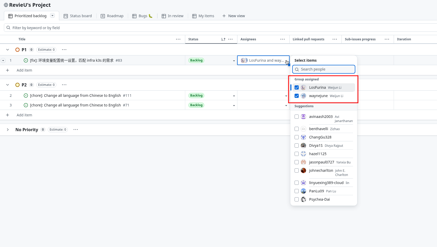Collapse the P2 priority group
Image resolution: width=437 pixels, height=247 pixels.
[8, 85]
